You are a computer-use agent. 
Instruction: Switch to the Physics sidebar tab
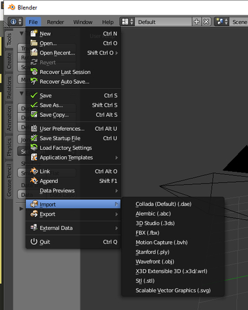pos(9,147)
